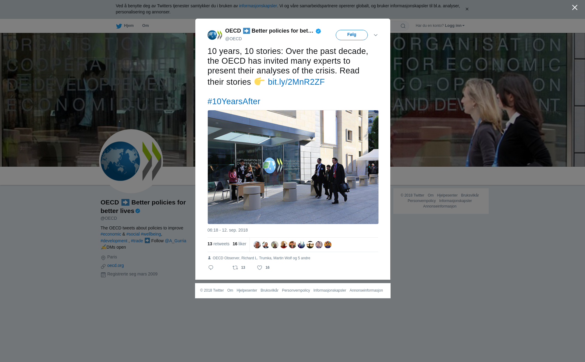Image resolution: width=585 pixels, height=362 pixels.
Task: Open Bruksvilkår in the overlay footer
Action: 269,290
